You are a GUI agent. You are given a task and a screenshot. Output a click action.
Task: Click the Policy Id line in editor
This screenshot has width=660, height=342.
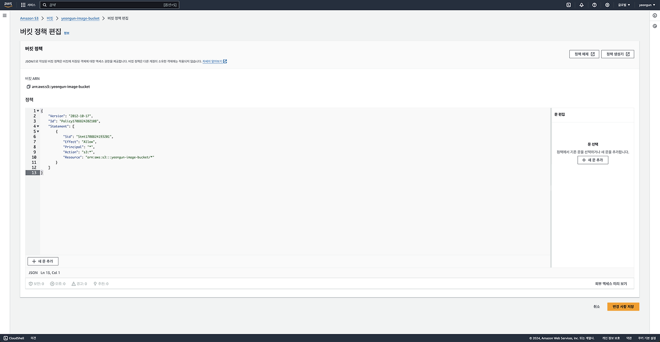click(x=74, y=121)
